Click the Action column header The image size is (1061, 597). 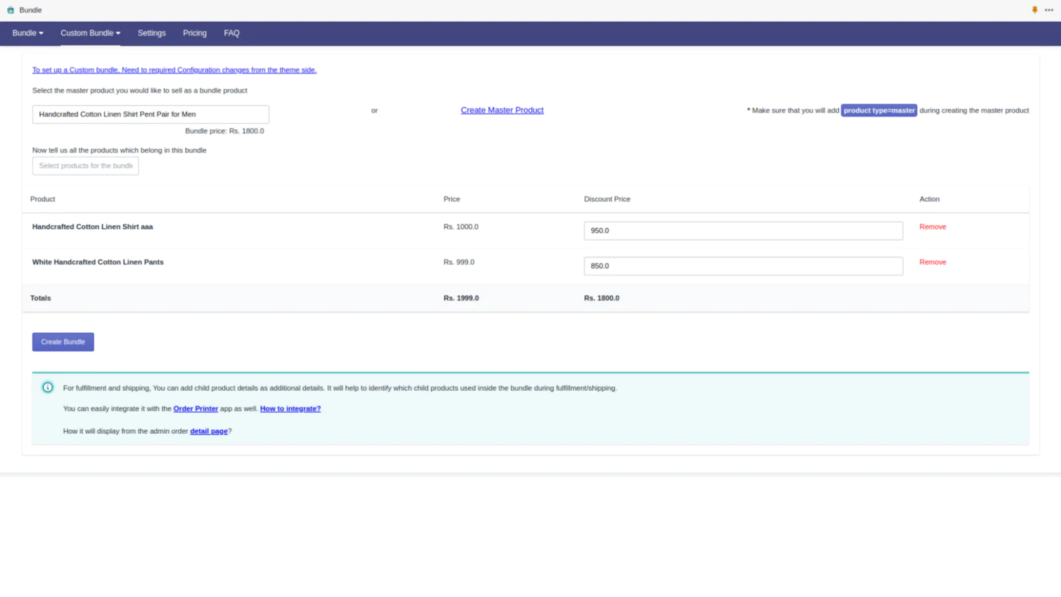click(929, 199)
